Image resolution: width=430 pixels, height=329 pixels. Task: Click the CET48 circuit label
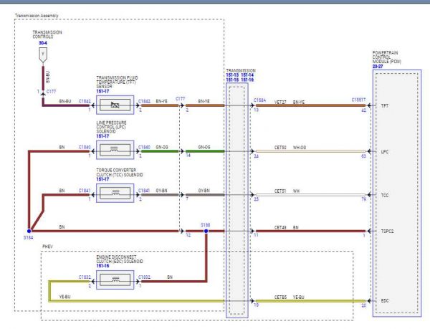tap(280, 227)
